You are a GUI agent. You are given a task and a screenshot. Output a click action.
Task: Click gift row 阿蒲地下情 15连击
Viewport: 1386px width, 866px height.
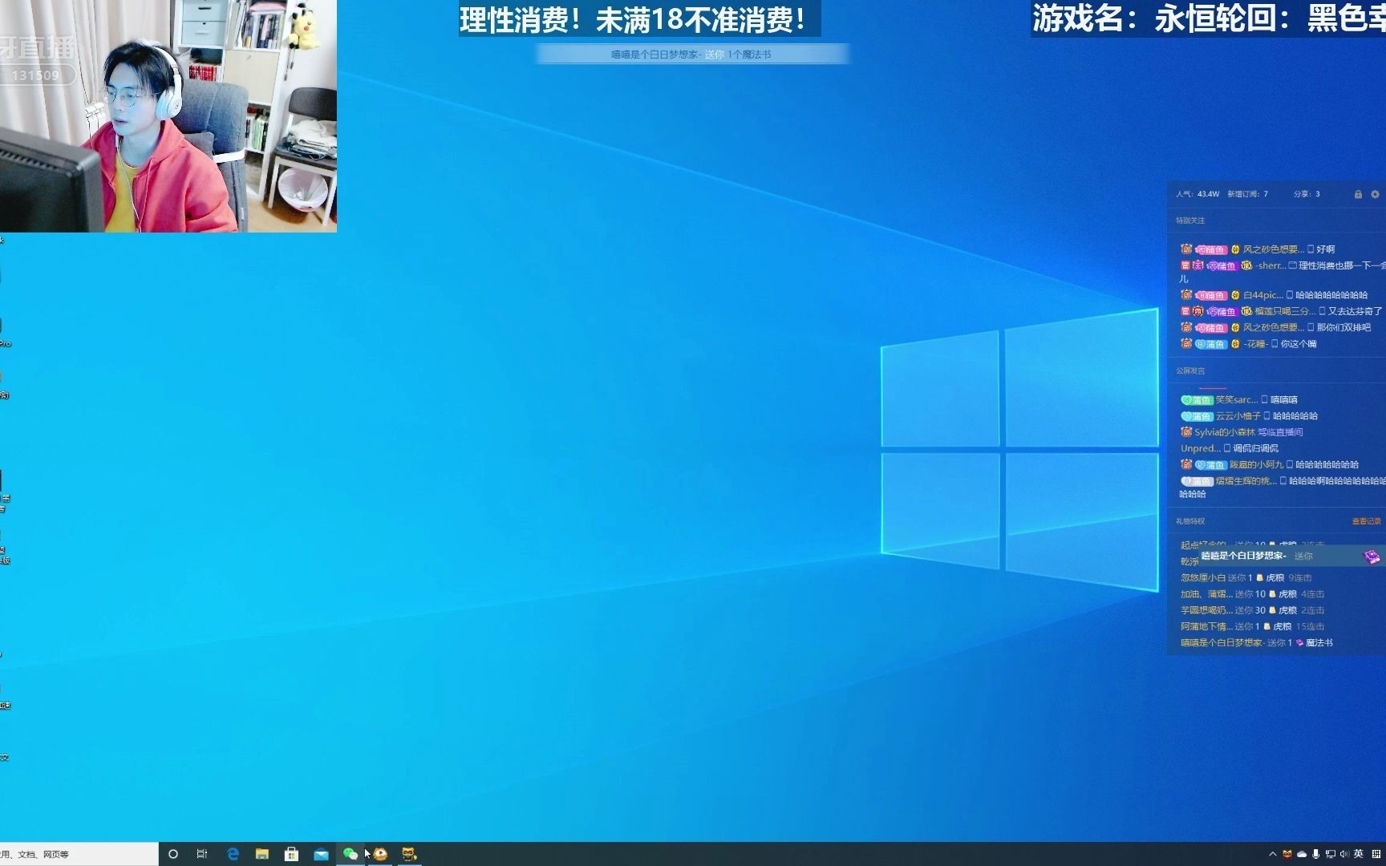(x=1252, y=626)
